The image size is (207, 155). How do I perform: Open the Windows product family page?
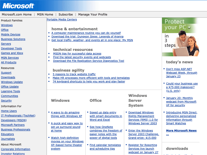7,25
